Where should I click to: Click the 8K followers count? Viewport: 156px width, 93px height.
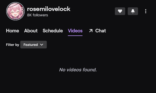(x=38, y=15)
